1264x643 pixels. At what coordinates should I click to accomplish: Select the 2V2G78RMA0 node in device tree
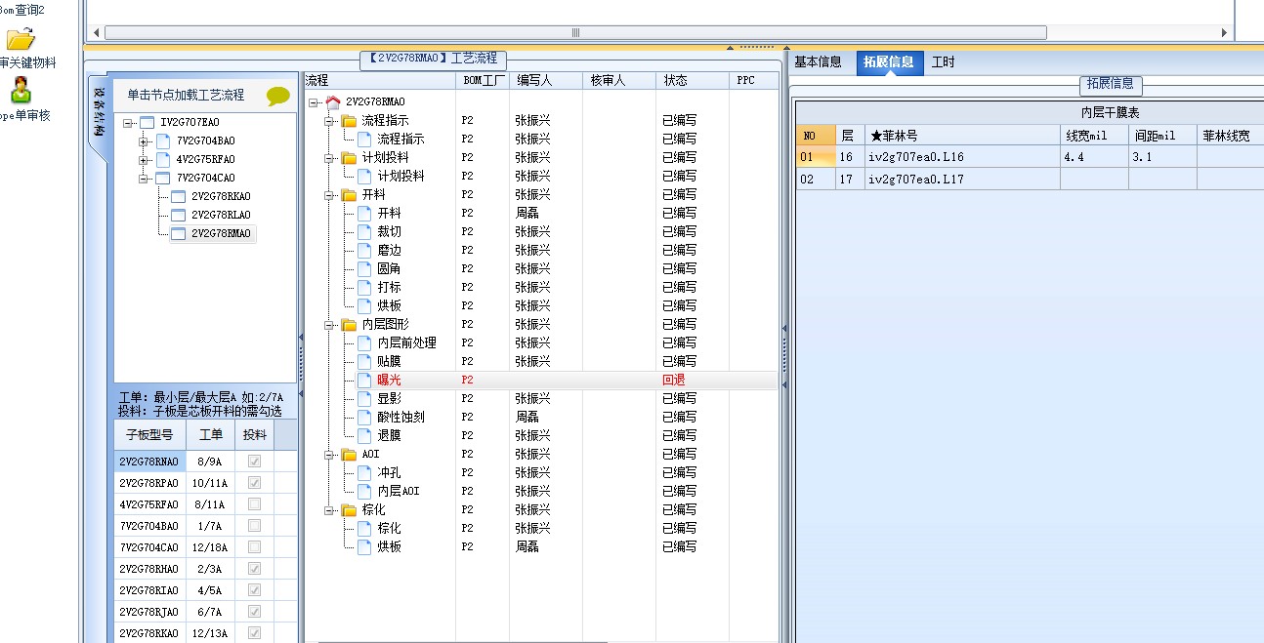(221, 233)
